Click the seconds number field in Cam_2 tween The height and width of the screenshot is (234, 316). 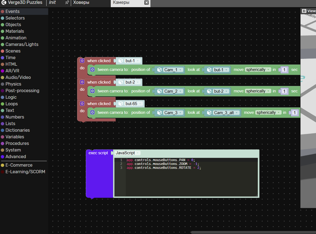(x=285, y=91)
